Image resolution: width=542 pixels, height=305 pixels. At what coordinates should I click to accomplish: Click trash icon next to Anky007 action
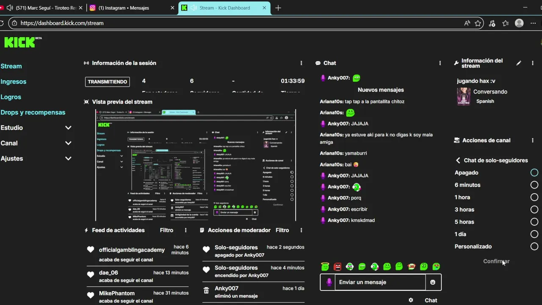coord(206,291)
